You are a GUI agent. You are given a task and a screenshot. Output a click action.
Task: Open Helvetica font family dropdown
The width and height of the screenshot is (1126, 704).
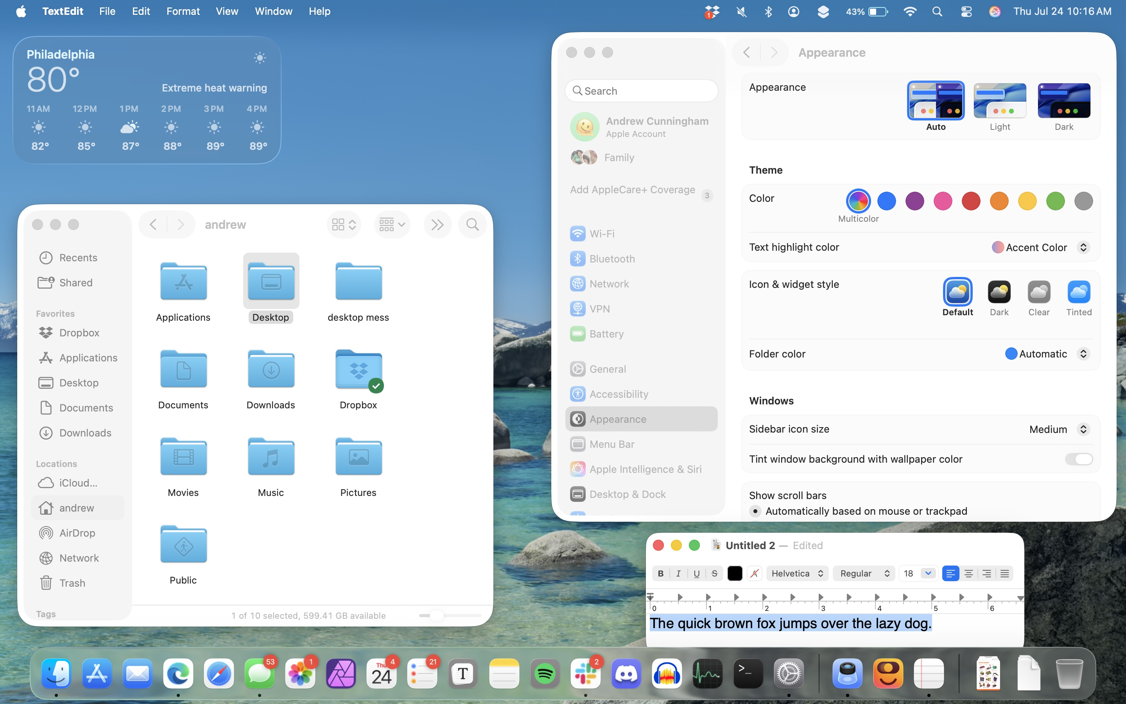797,574
